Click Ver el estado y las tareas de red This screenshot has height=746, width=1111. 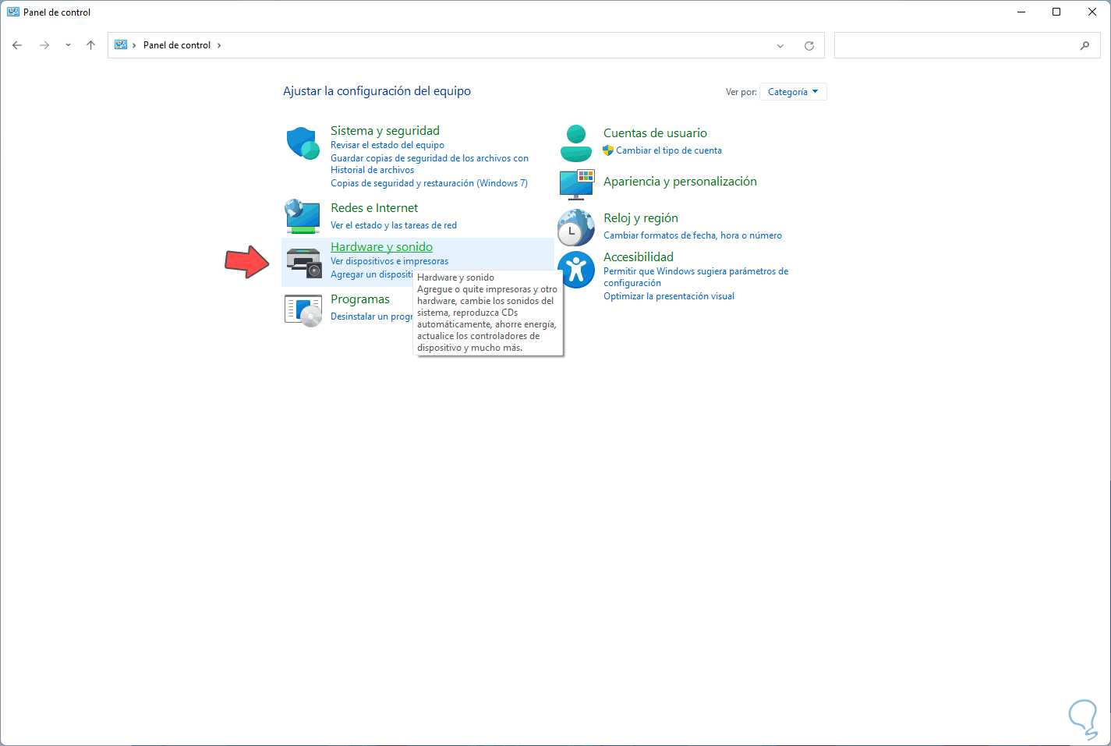pos(394,225)
